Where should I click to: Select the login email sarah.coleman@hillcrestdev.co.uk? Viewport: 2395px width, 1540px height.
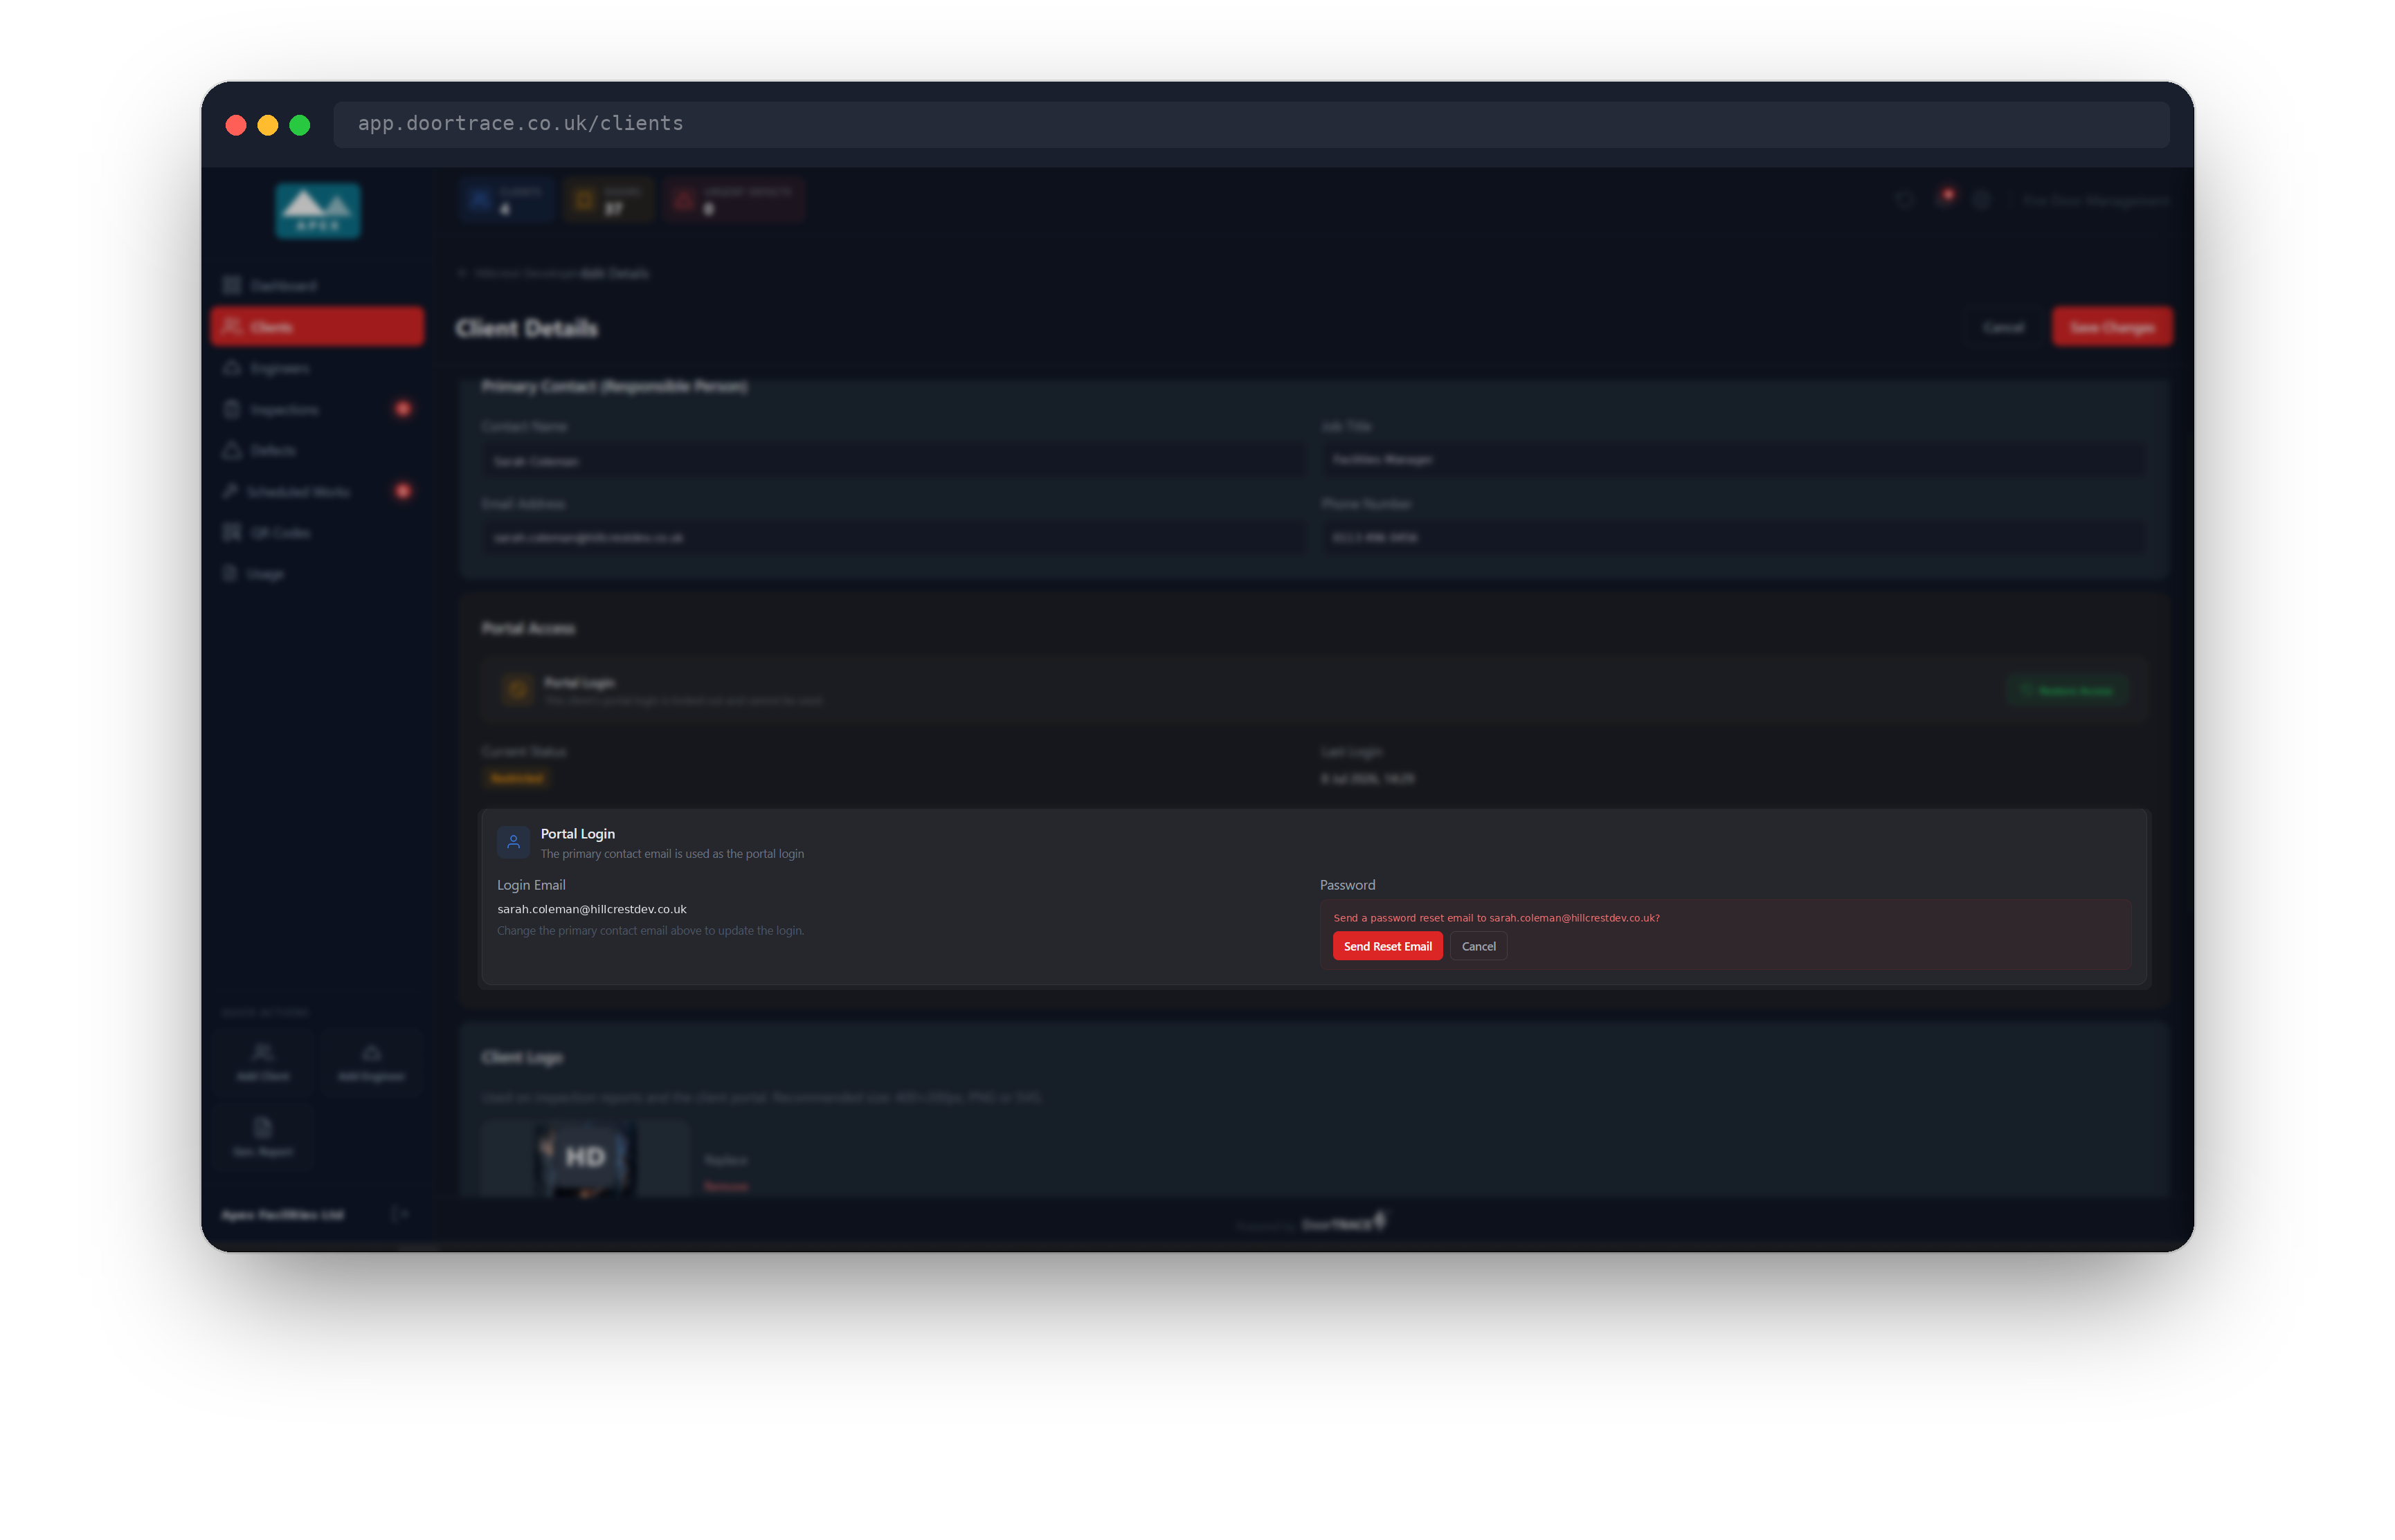coord(591,909)
